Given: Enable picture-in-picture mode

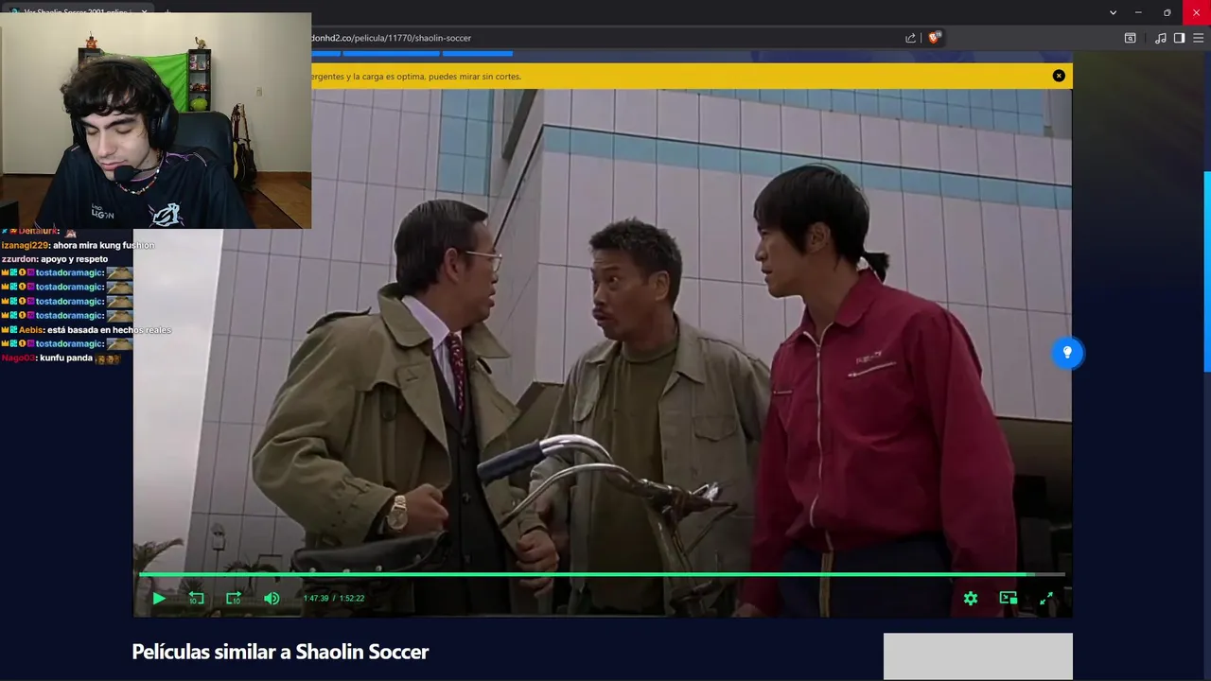Looking at the screenshot, I should pos(1009,598).
